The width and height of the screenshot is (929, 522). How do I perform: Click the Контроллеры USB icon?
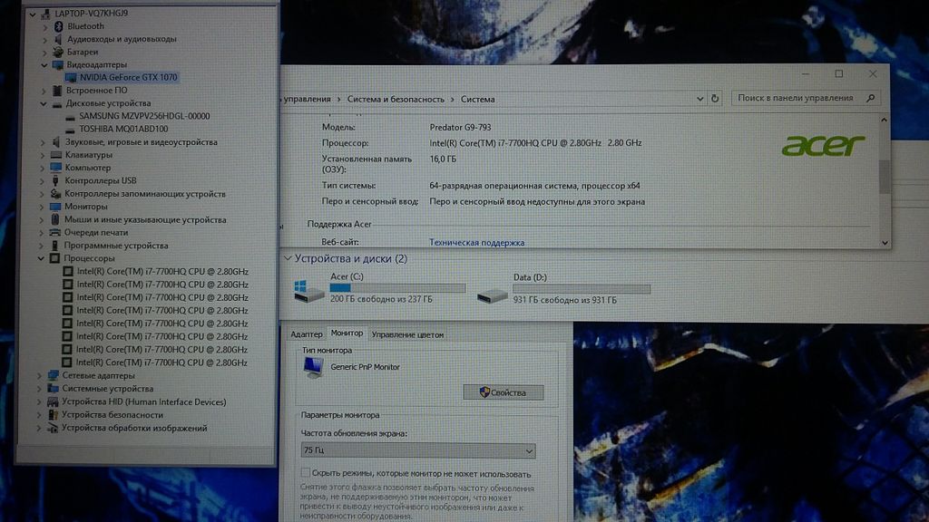click(x=55, y=181)
